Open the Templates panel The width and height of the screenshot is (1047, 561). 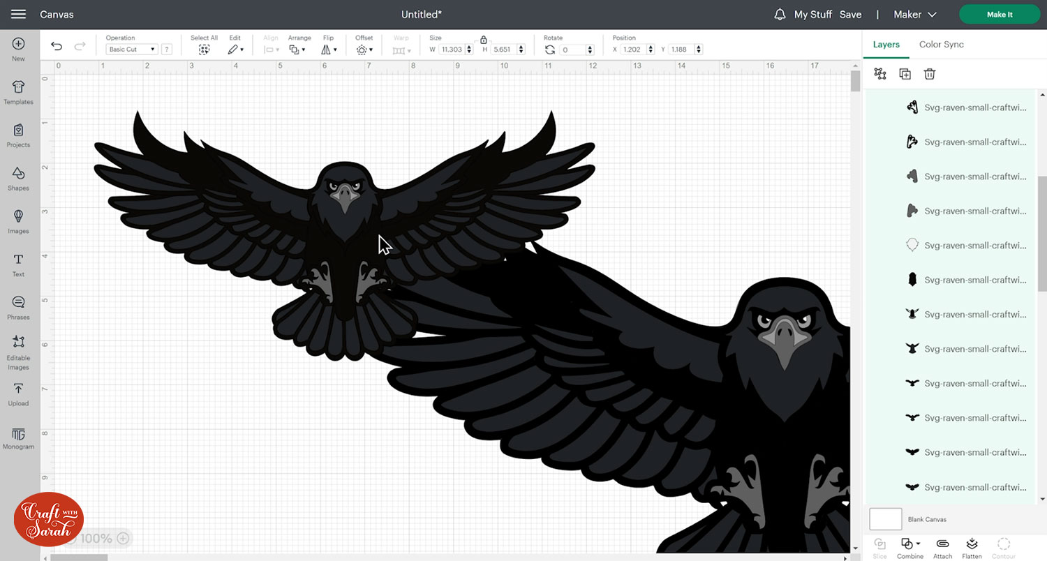pyautogui.click(x=18, y=91)
